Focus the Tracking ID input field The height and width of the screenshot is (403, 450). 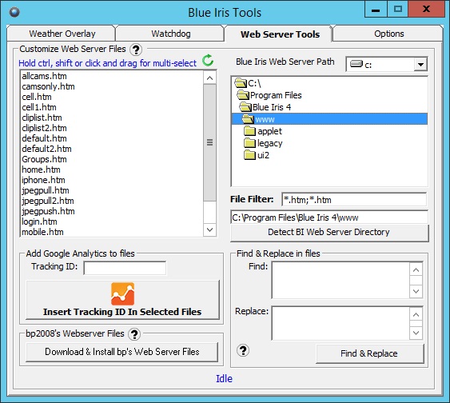(x=125, y=268)
